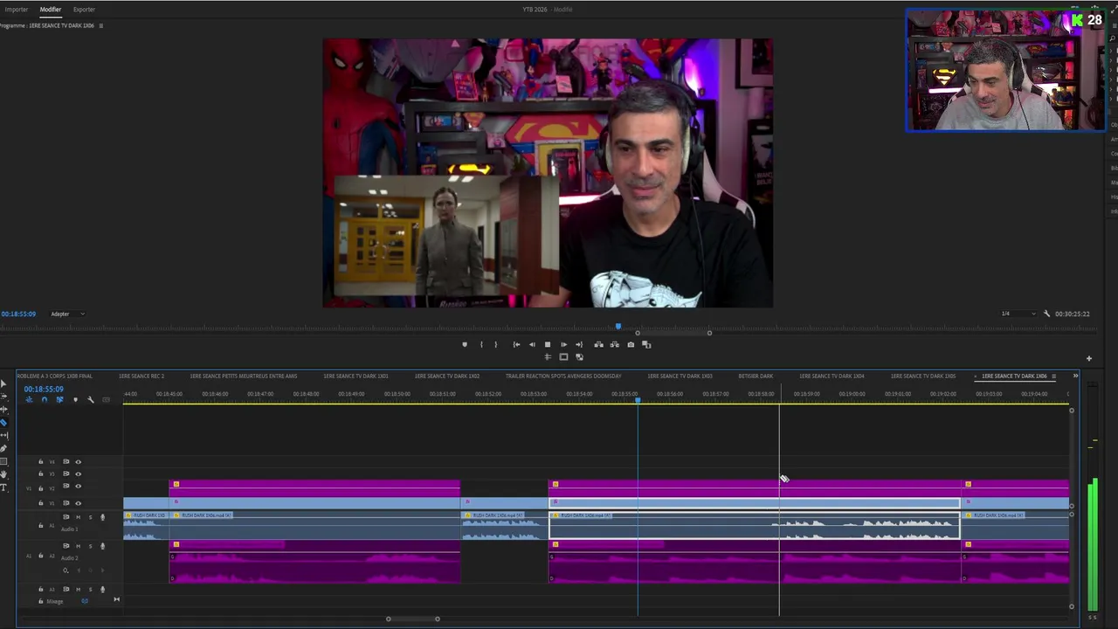1118x629 pixels.
Task: Lock video track V4
Action: 41,461
